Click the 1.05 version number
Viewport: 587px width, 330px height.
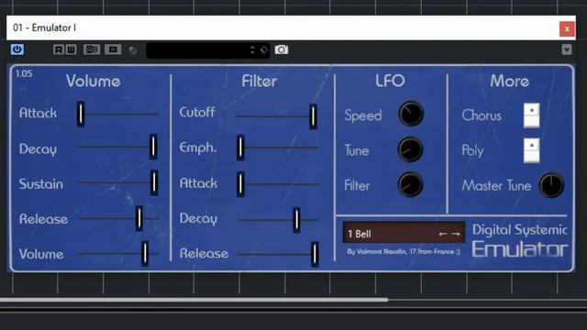24,73
